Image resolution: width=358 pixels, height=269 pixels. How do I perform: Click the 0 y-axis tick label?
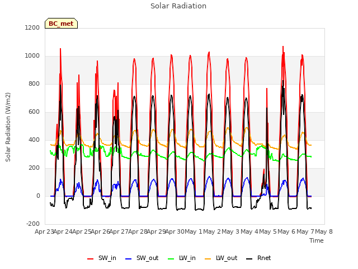tap(38, 196)
